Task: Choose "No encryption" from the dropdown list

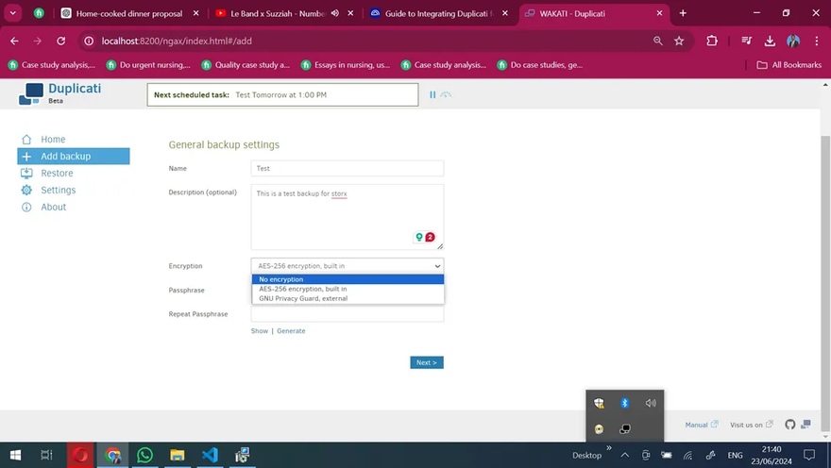Action: pyautogui.click(x=348, y=279)
